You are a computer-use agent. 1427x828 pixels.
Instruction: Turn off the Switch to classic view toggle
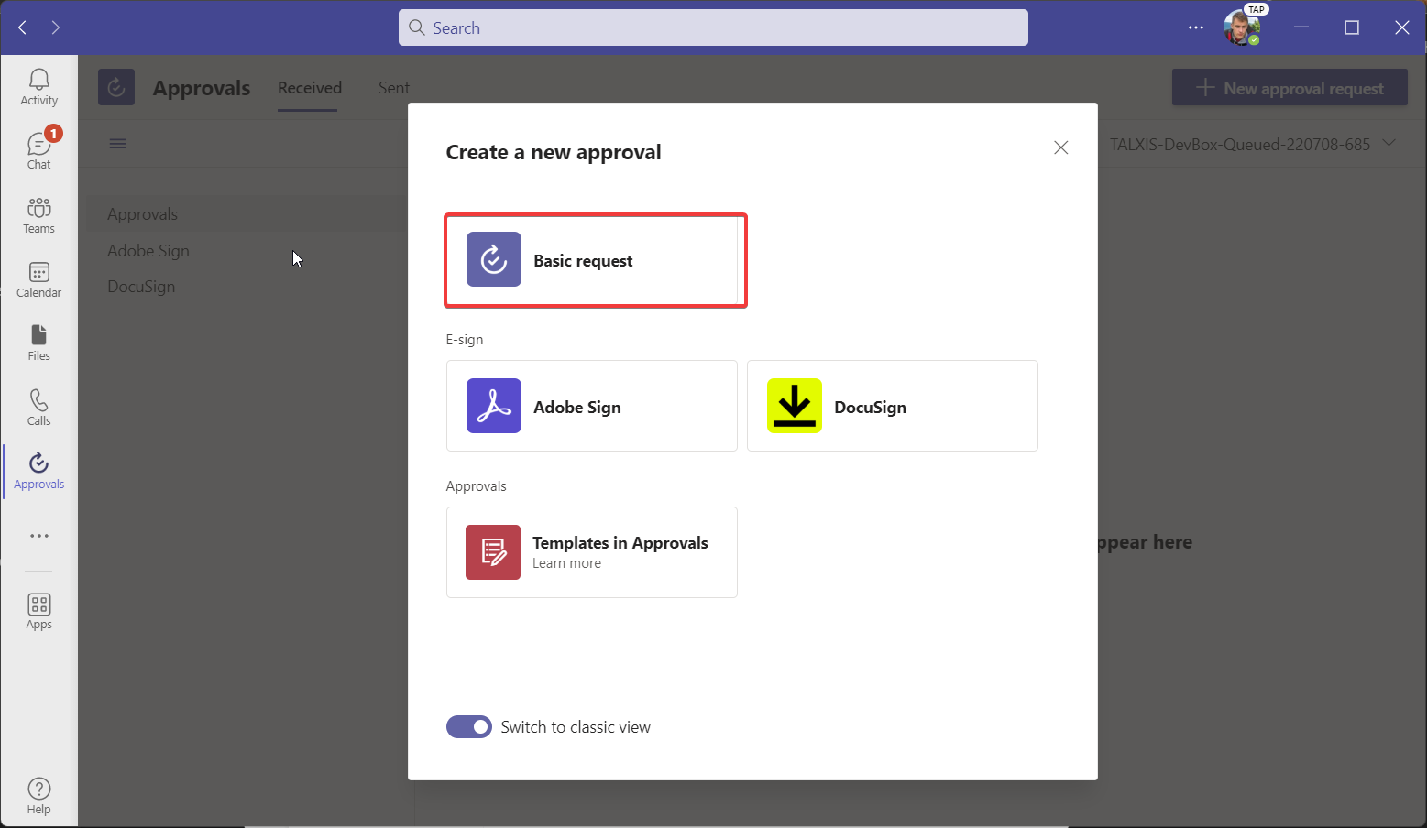point(469,726)
